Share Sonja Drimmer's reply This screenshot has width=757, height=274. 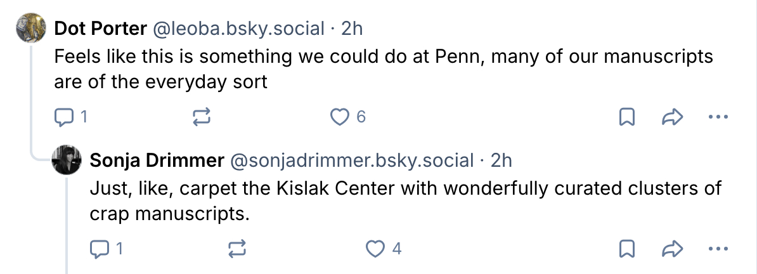pos(671,249)
